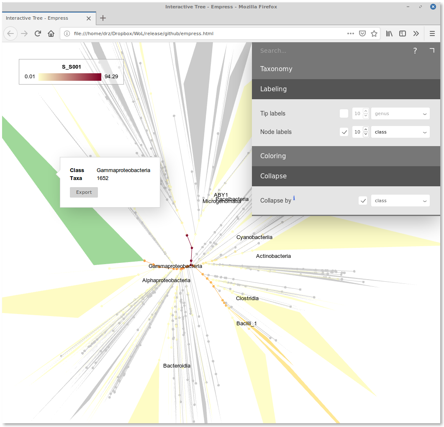Decrease Node labels font size stepper
Viewport: 444px width, 427px height.
pyautogui.click(x=366, y=134)
